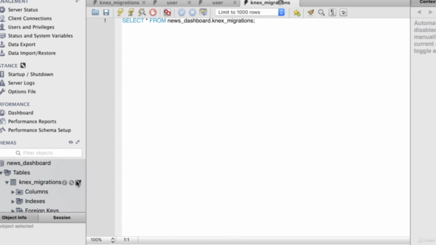The height and width of the screenshot is (245, 436).
Task: Save the SQL script to a file
Action: pos(106,12)
